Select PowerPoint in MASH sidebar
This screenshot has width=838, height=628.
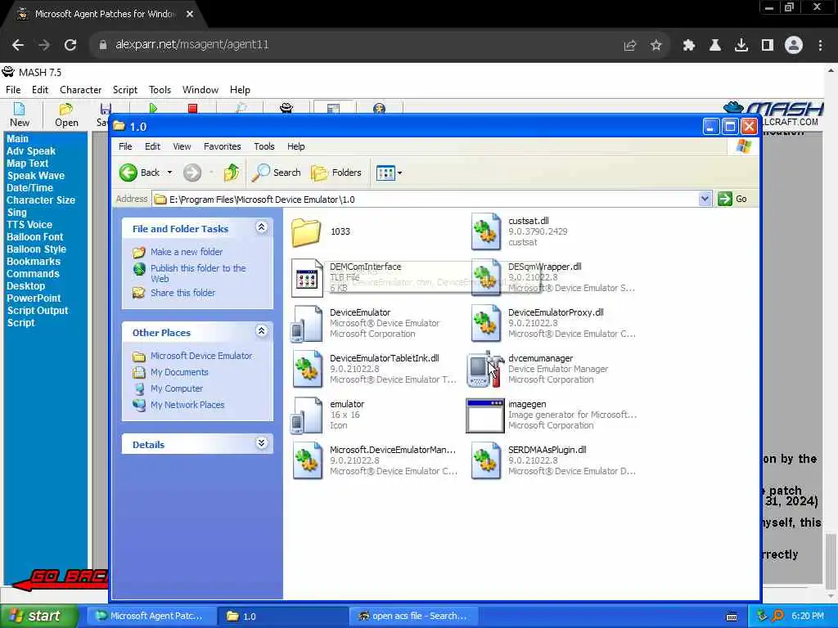[x=34, y=298]
